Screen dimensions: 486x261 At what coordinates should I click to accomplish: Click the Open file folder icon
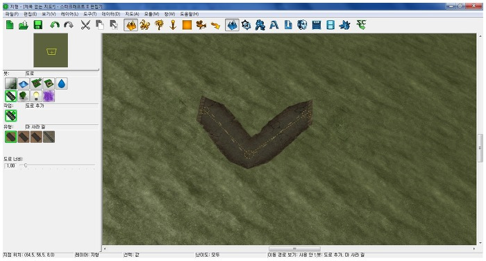(24, 25)
